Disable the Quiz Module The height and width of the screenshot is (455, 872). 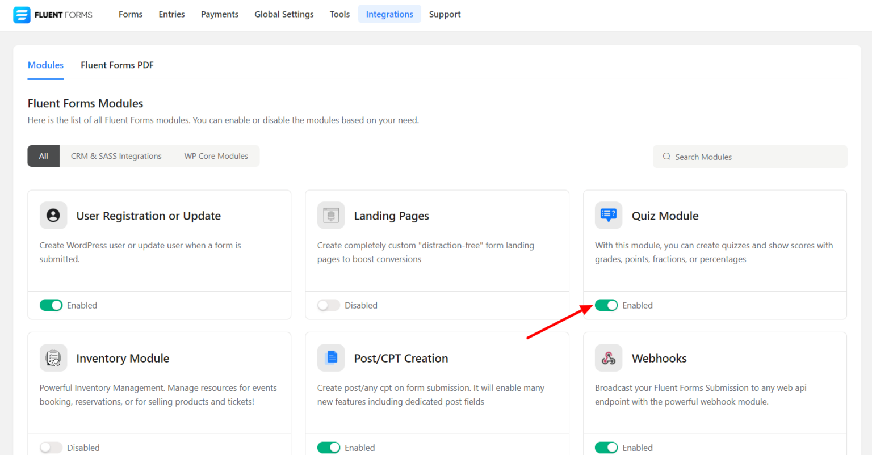(x=606, y=305)
